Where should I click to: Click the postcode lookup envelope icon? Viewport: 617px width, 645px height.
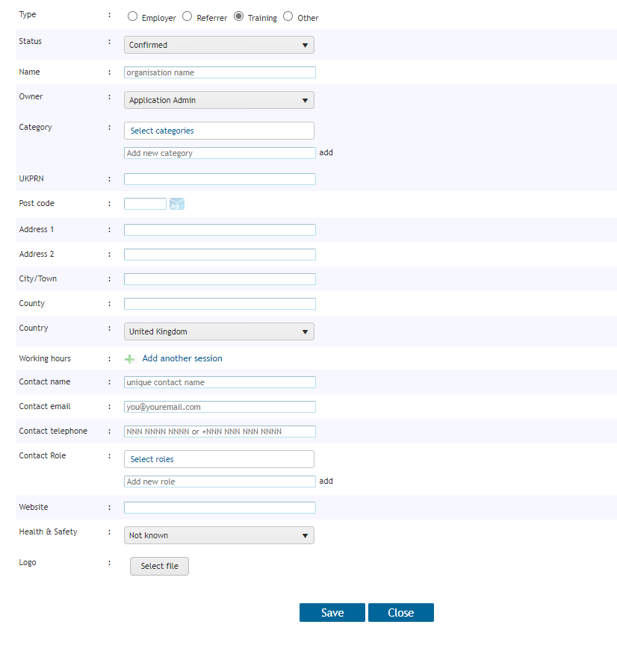(x=177, y=204)
